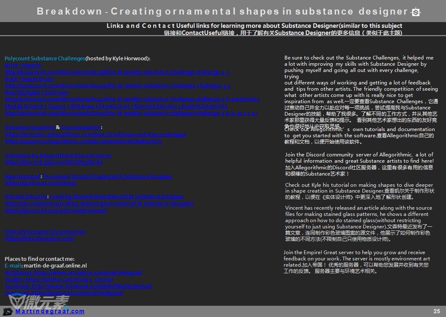
Task: Open the Muddy Ground + Copper + Windows link
Action: (116, 106)
